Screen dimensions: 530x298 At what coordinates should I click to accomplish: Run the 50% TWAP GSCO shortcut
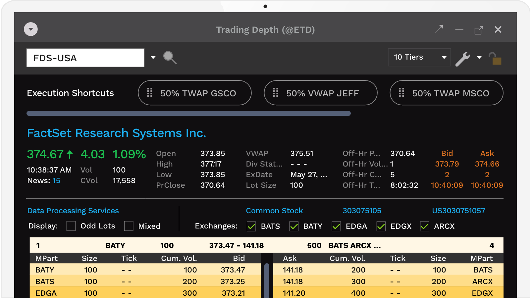[x=195, y=93]
